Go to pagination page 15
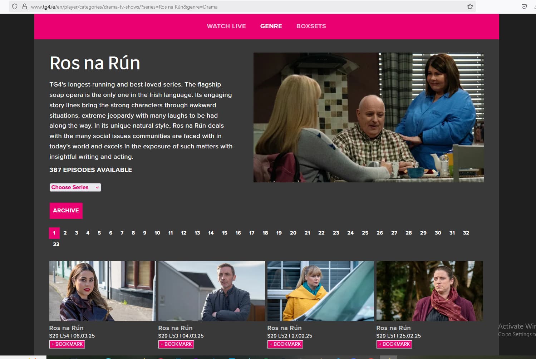 tap(225, 233)
